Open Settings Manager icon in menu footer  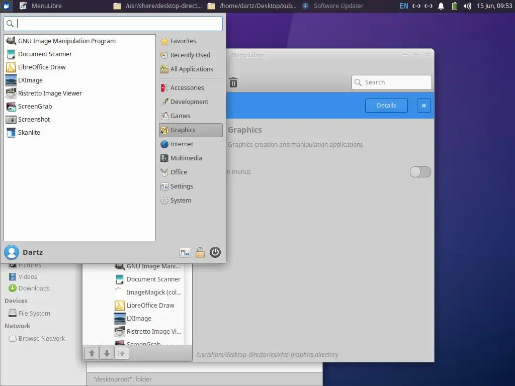click(x=185, y=252)
